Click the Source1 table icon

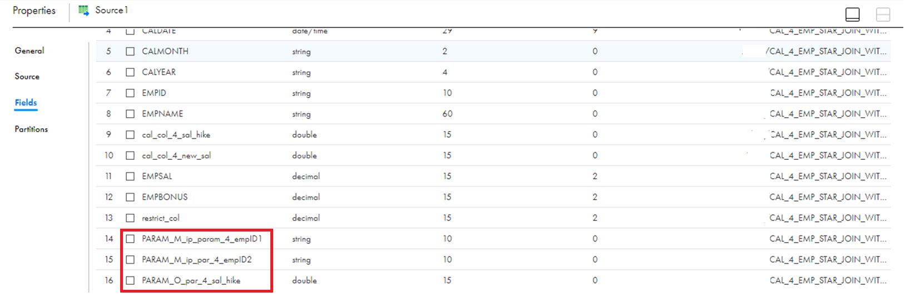click(84, 10)
